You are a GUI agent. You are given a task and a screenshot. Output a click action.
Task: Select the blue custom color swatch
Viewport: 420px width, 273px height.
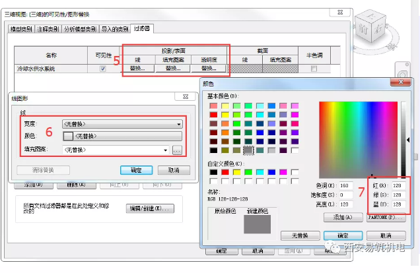coord(271,172)
